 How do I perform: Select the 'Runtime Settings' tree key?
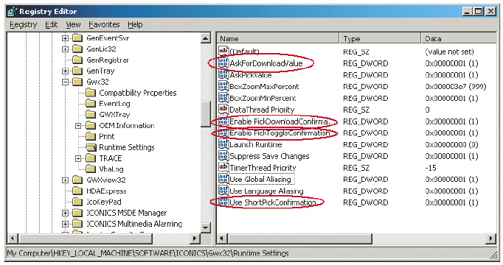click(x=127, y=147)
